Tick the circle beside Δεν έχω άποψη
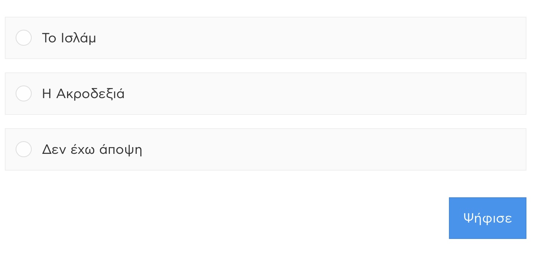Screen dimensions: 535x259 (x=23, y=149)
